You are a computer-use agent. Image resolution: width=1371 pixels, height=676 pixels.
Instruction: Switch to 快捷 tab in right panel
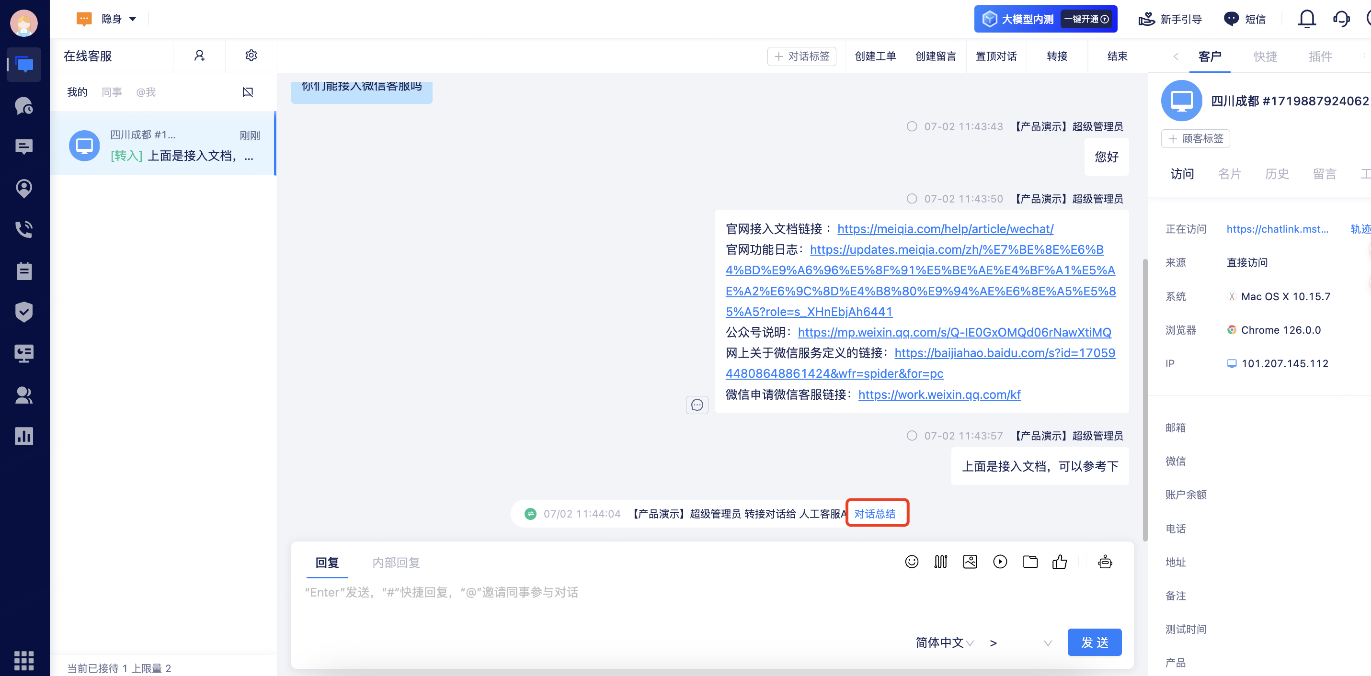[1265, 56]
